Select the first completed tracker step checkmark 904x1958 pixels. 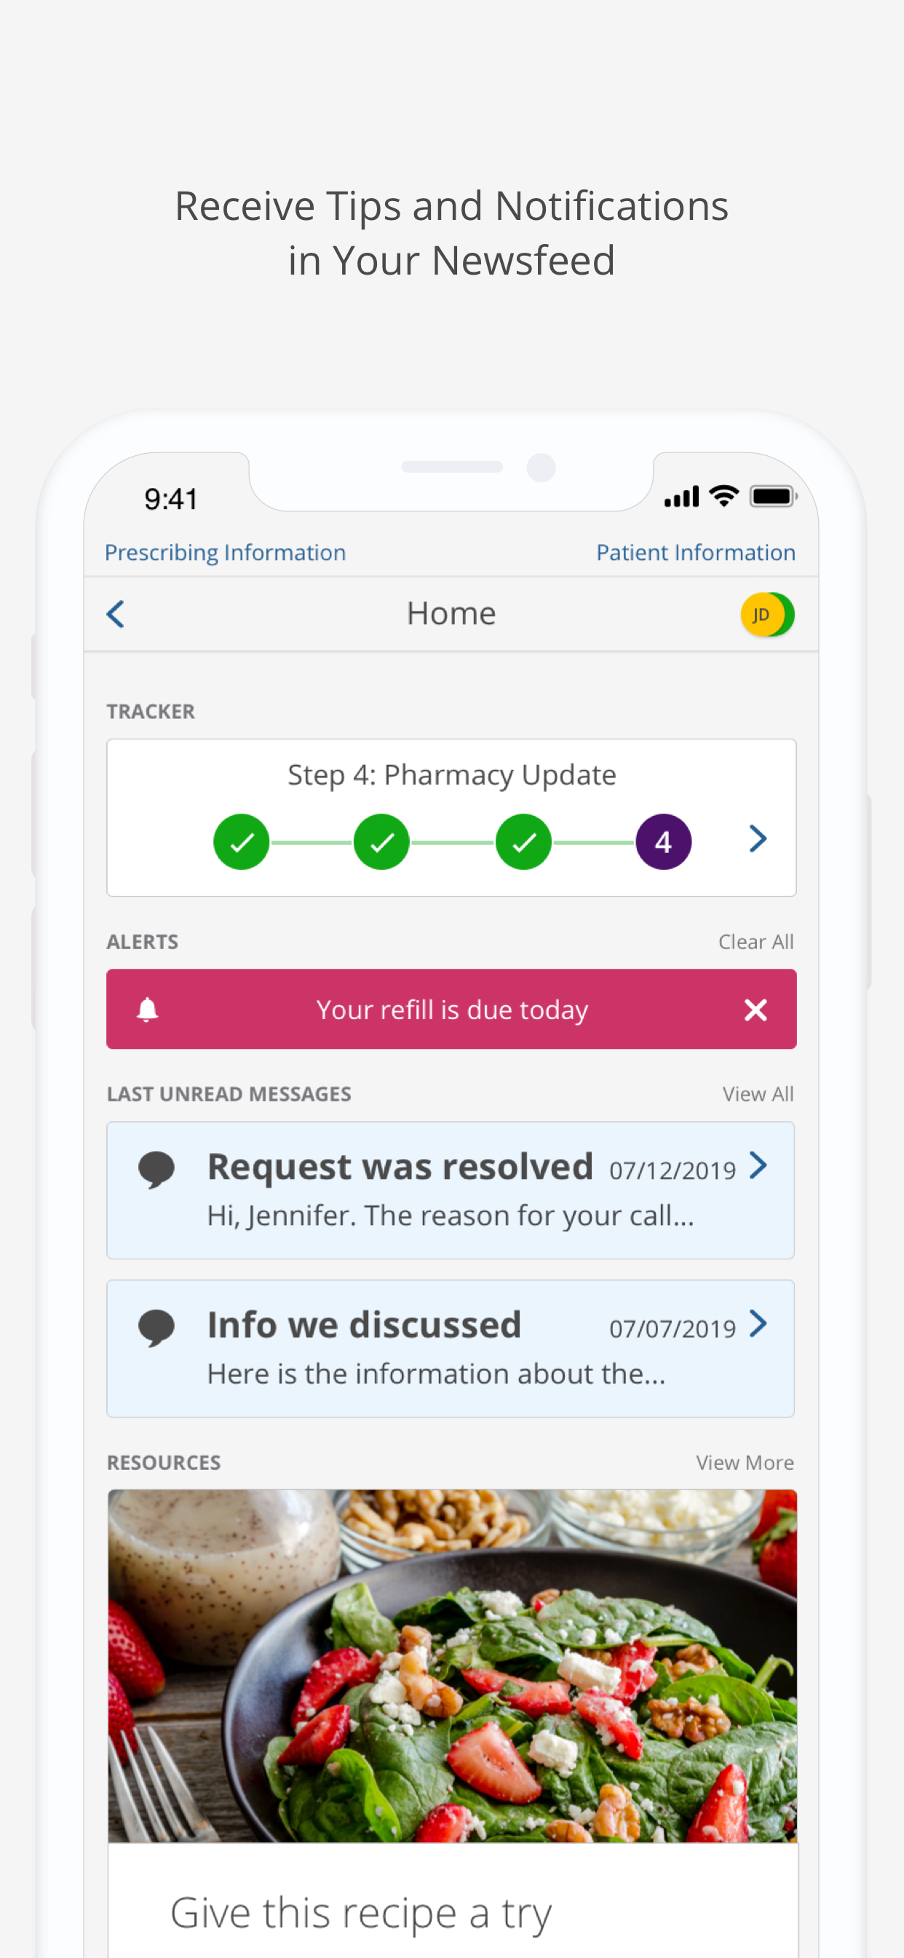[242, 841]
